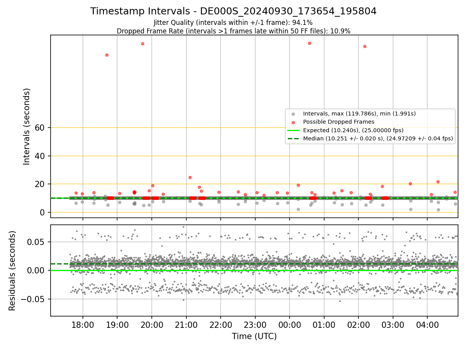Click legend text 'Expected (10.240s), (25.00000 fps)'
This screenshot has height=350, width=467.
tap(353, 130)
